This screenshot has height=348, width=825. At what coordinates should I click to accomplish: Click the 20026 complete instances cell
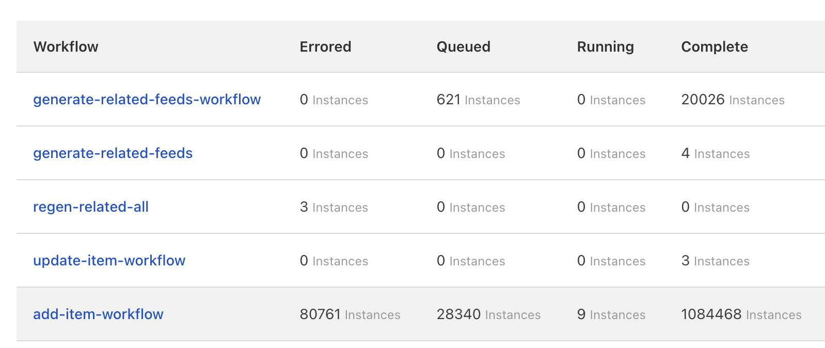coord(733,100)
